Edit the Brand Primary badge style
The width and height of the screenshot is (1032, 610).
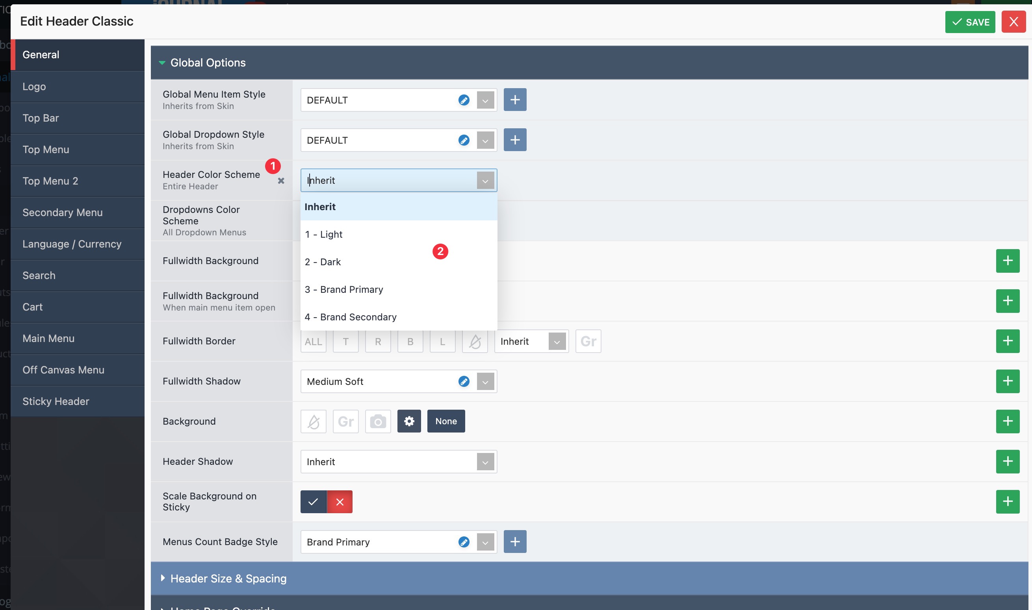click(464, 542)
